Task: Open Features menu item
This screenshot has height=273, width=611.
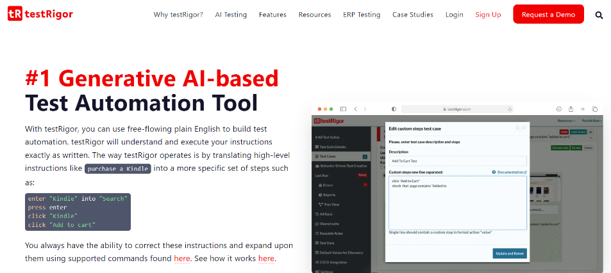Action: [x=272, y=15]
